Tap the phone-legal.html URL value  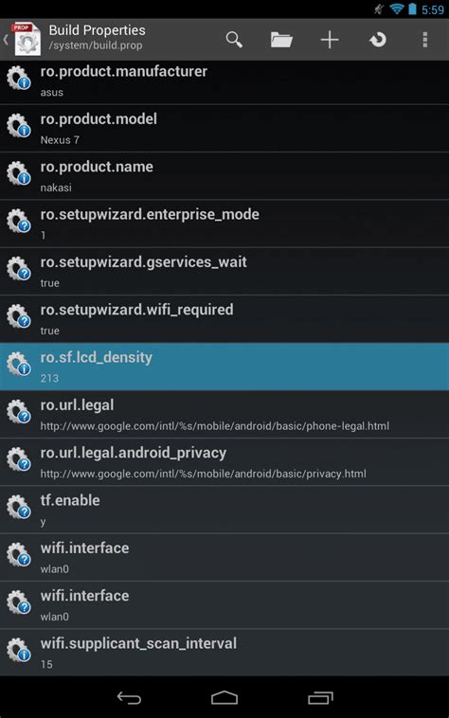coord(215,426)
